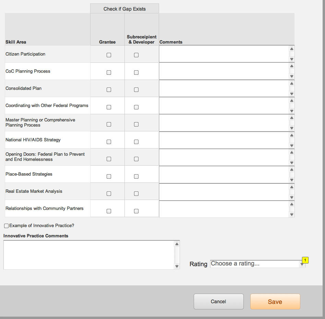The image size is (325, 319).
Task: Click the yellow note badge beside Rating
Action: tap(305, 260)
